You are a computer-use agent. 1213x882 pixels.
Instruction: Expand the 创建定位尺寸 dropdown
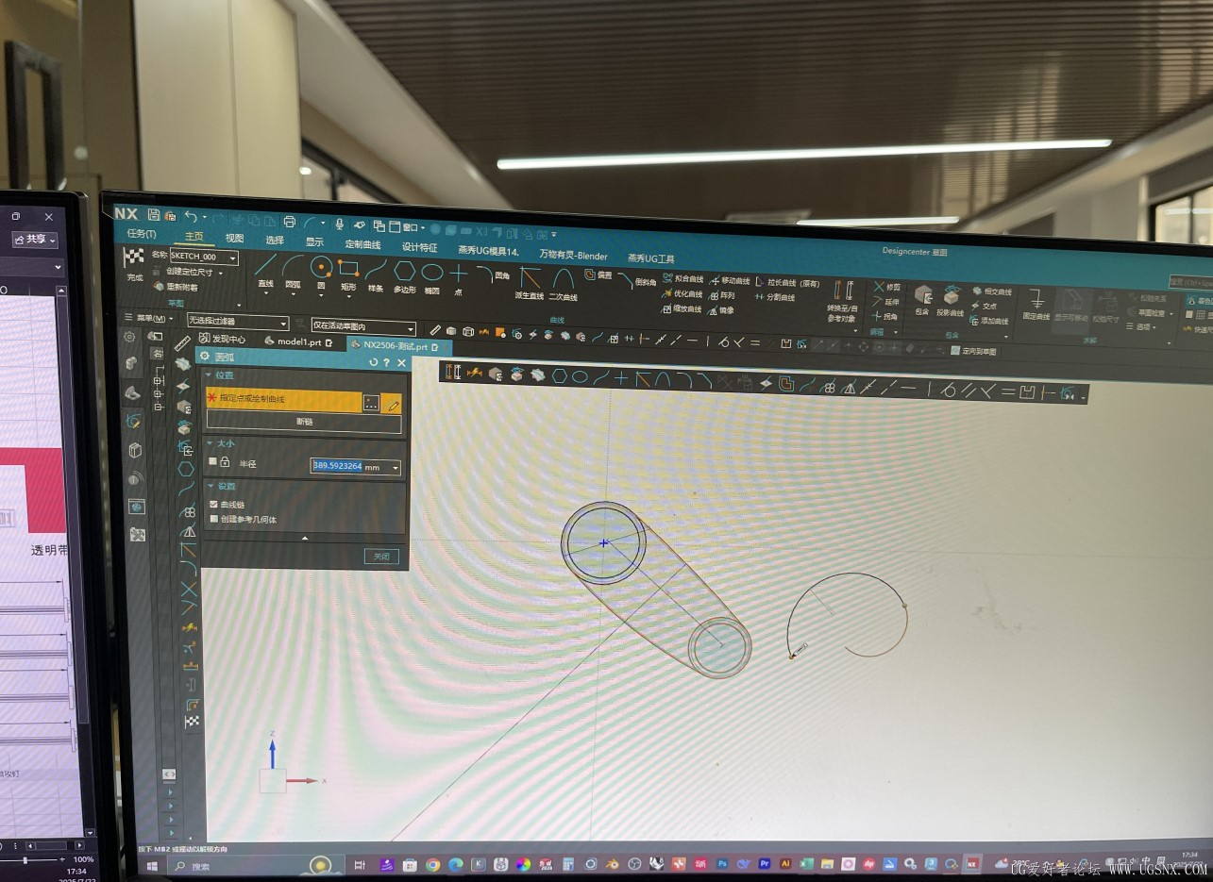(221, 272)
